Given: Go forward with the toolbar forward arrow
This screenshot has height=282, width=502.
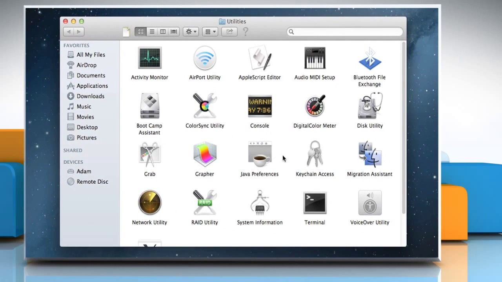Looking at the screenshot, I should pyautogui.click(x=79, y=32).
